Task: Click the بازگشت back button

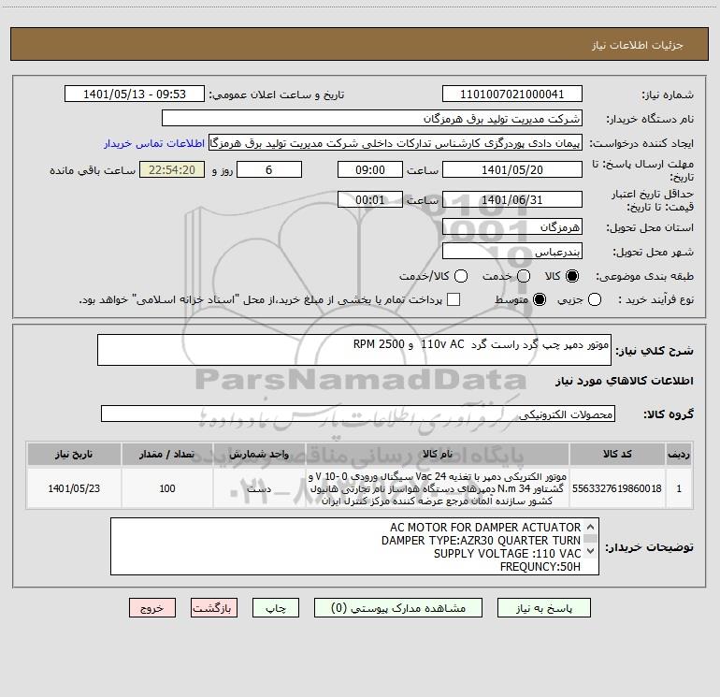Action: (x=214, y=608)
